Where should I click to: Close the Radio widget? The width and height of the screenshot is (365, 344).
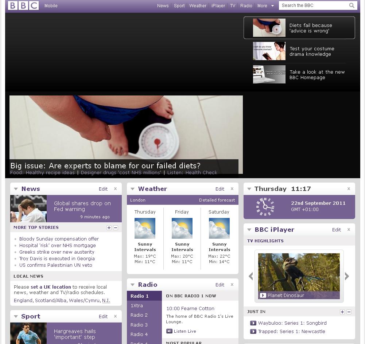pyautogui.click(x=232, y=285)
